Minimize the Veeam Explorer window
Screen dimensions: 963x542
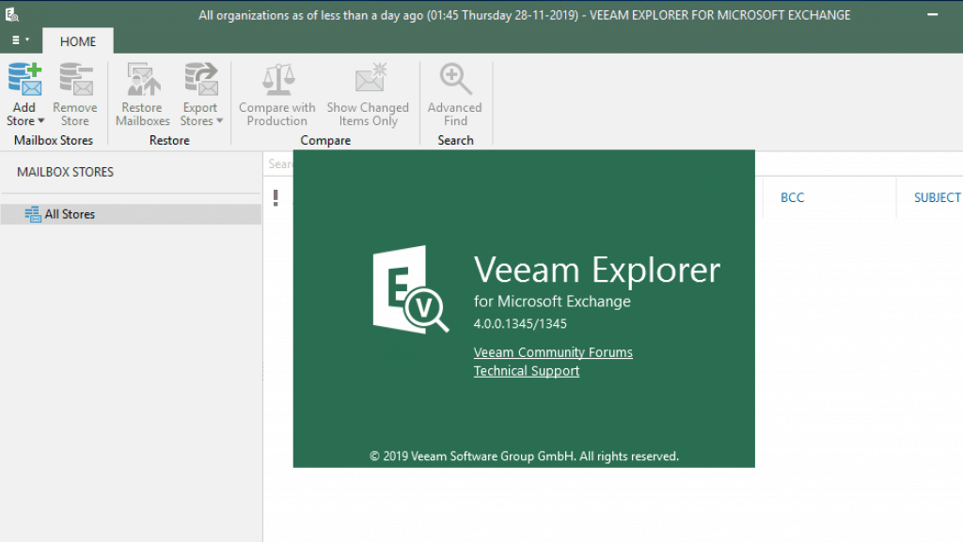(x=932, y=14)
